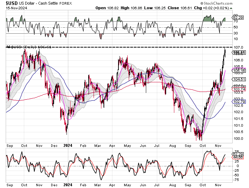Click the 62.29 value tag in lower indicator
The image size is (249, 188).
tap(237, 153)
